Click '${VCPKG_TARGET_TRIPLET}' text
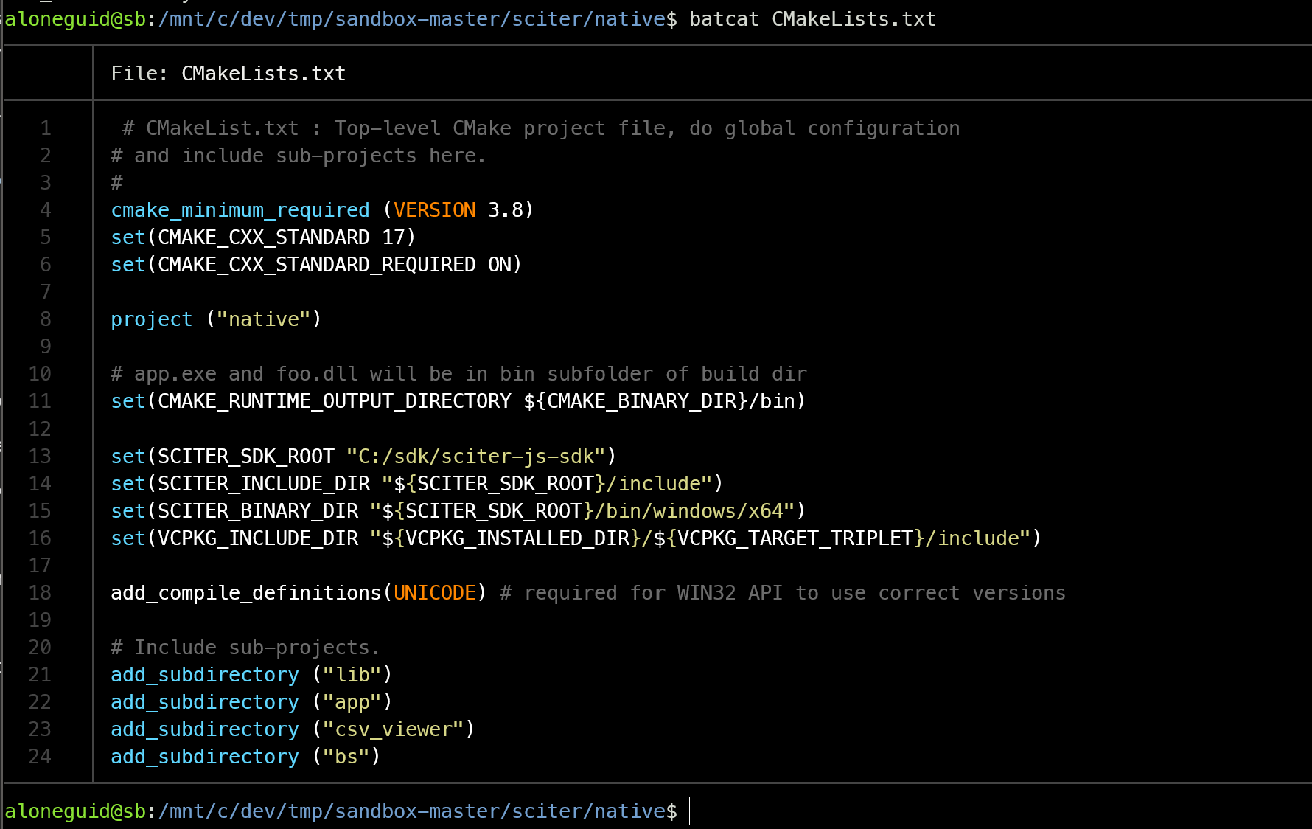Image resolution: width=1312 pixels, height=829 pixels. pyautogui.click(x=789, y=538)
